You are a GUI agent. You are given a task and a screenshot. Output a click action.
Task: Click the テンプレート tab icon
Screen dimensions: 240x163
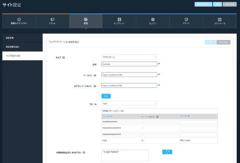point(119,19)
